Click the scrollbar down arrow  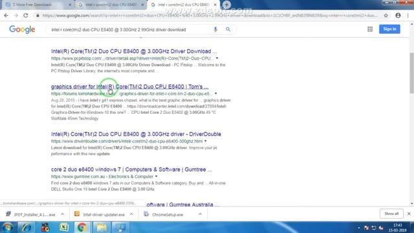coord(411,204)
